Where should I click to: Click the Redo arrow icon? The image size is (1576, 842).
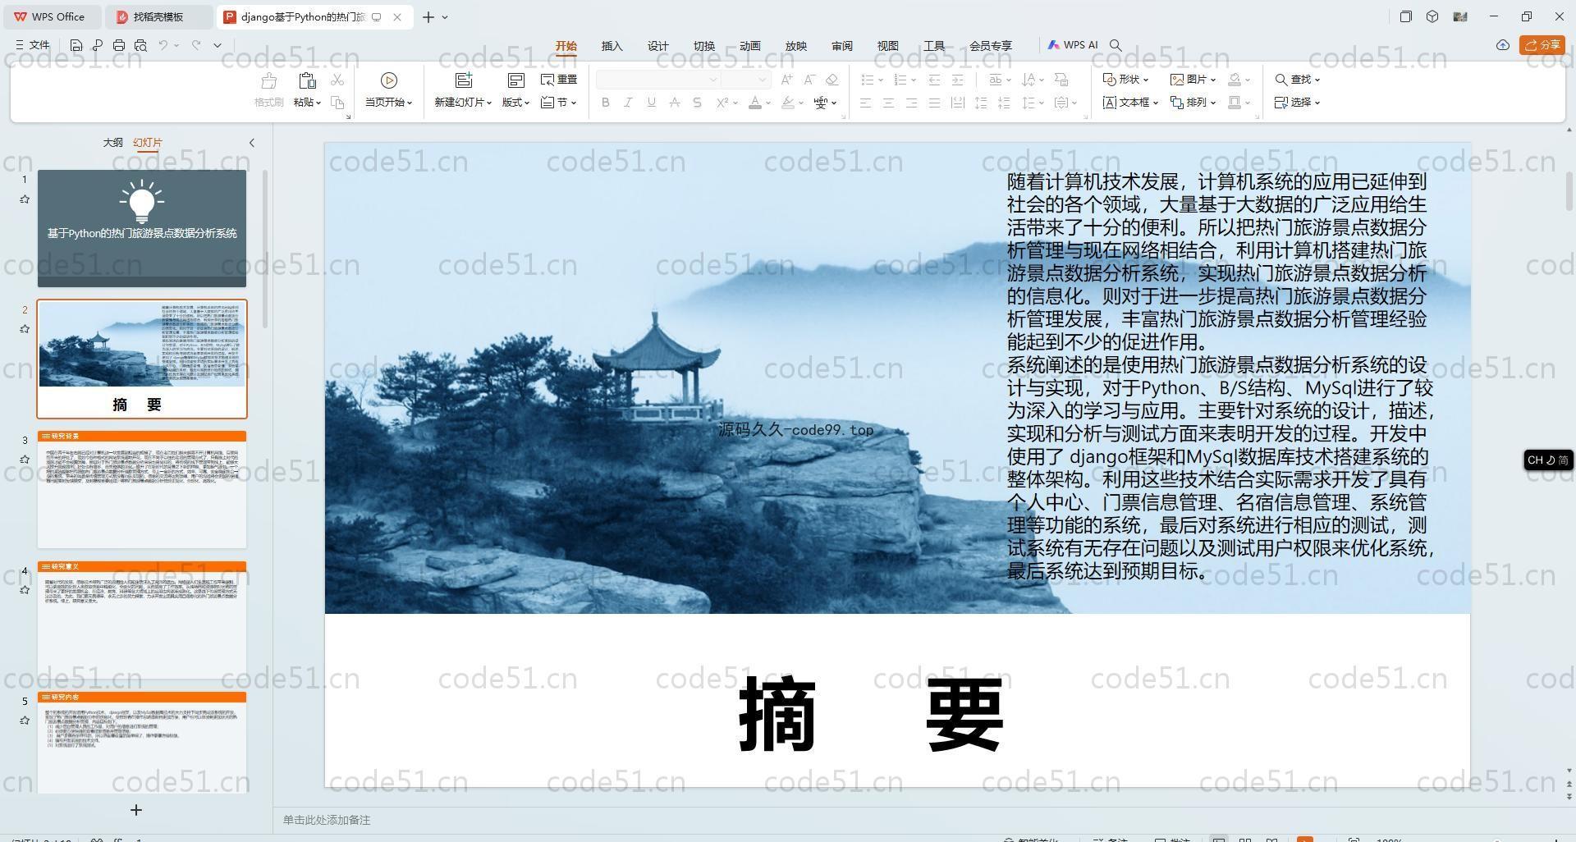point(196,45)
